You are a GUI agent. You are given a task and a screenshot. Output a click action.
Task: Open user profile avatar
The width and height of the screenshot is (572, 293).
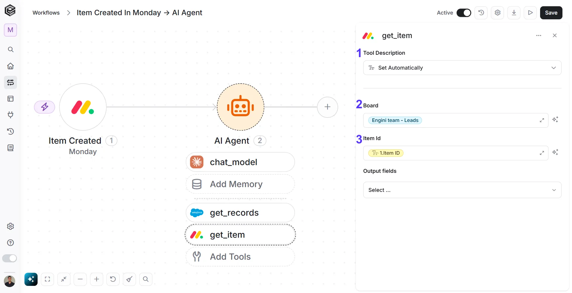click(10, 281)
